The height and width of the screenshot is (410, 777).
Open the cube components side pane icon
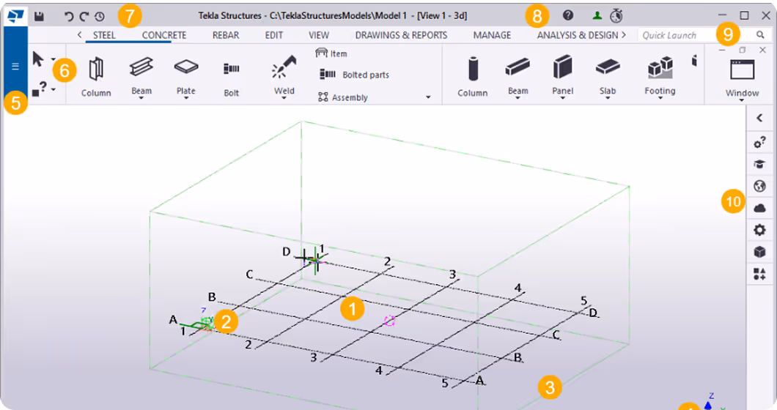tap(759, 252)
